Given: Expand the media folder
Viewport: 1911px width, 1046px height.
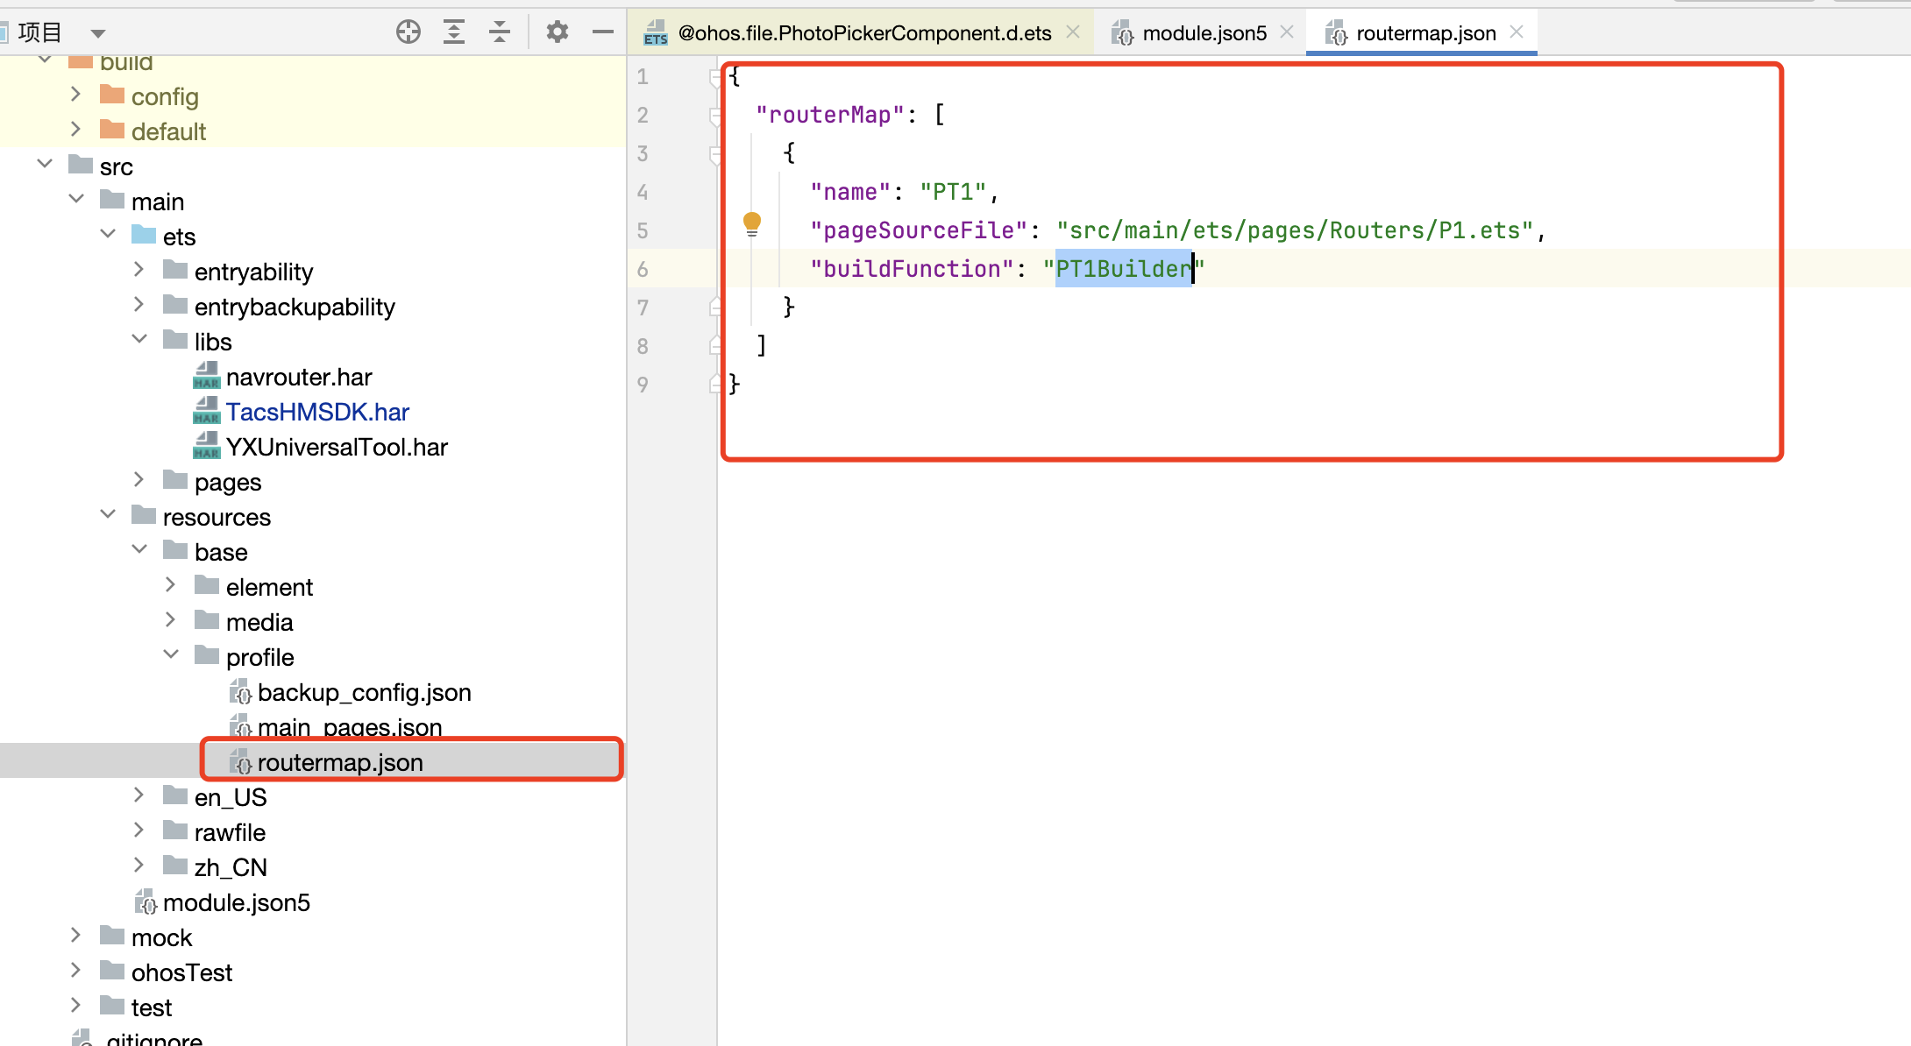Looking at the screenshot, I should coord(170,620).
